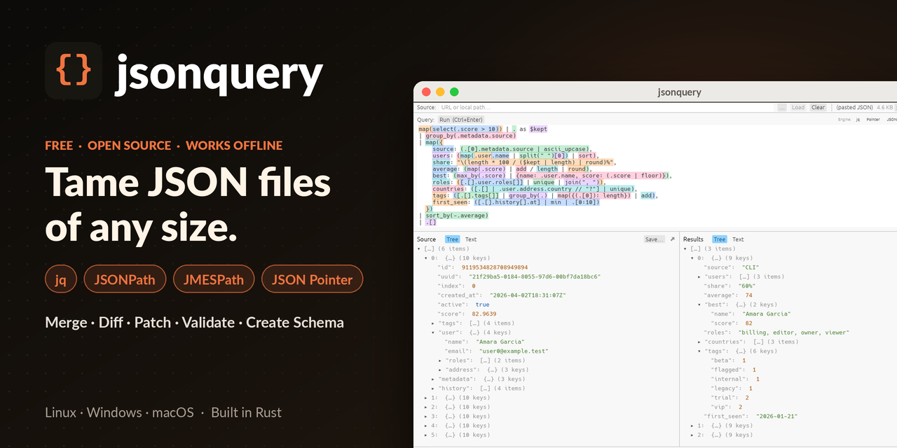Collapse Source item 0 (10 keys)
The height and width of the screenshot is (448, 897).
(x=426, y=258)
